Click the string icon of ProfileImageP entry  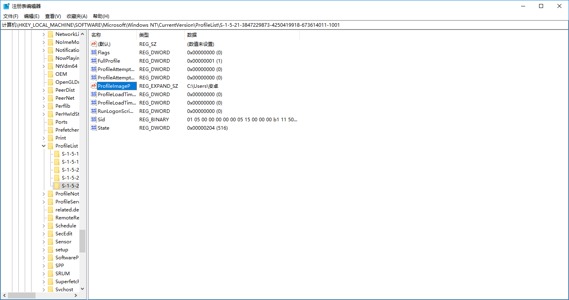click(x=94, y=86)
